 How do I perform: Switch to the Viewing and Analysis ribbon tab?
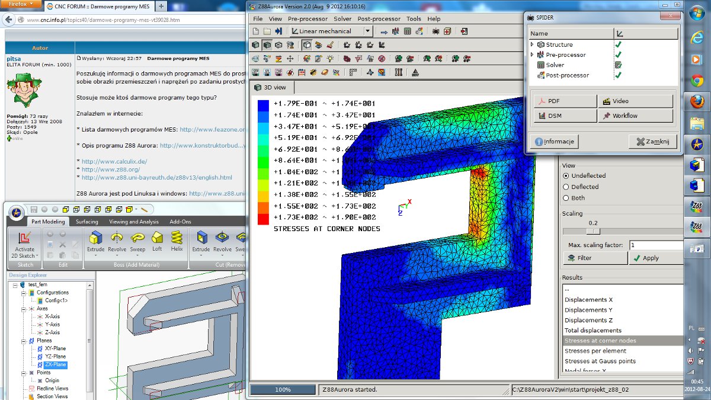tap(134, 222)
